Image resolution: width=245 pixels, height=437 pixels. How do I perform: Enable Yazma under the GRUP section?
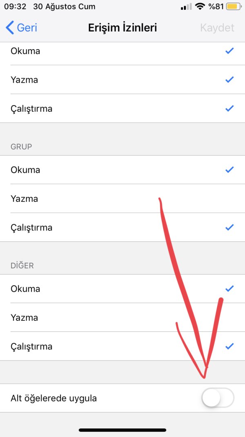click(122, 199)
